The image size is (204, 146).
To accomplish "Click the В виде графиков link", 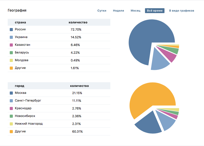I will [x=181, y=11].
